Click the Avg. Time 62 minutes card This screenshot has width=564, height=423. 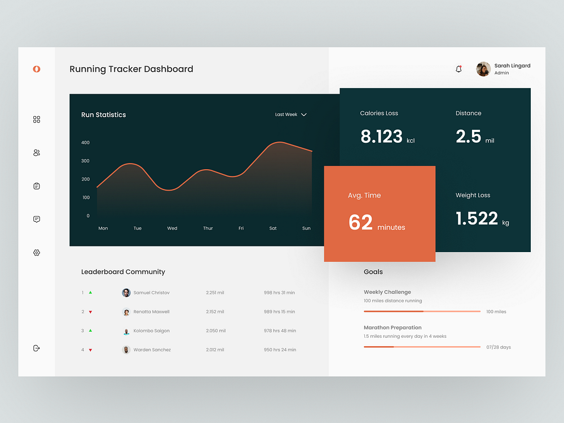point(380,214)
